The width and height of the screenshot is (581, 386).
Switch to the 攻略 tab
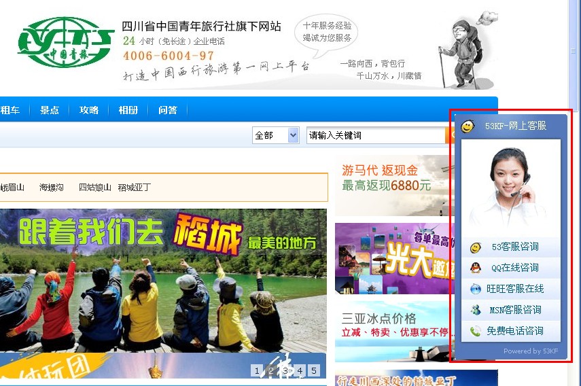(x=89, y=110)
